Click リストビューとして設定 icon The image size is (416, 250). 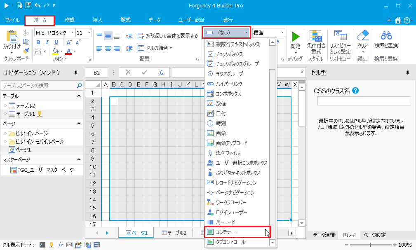(x=340, y=36)
